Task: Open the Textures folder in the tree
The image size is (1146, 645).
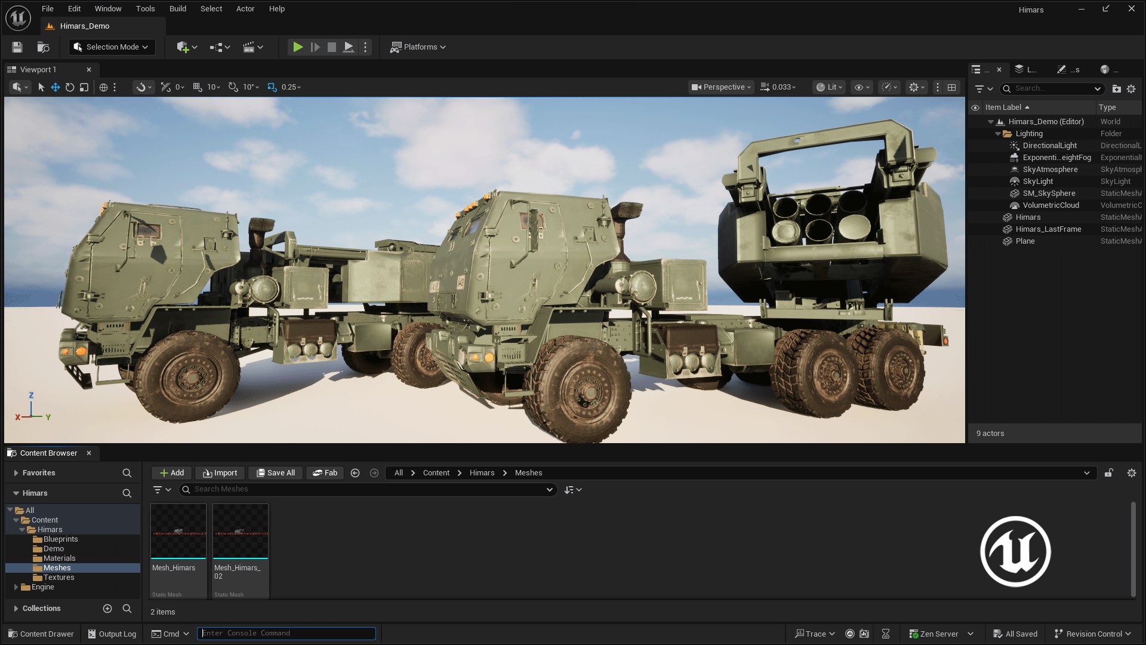Action: coord(58,578)
